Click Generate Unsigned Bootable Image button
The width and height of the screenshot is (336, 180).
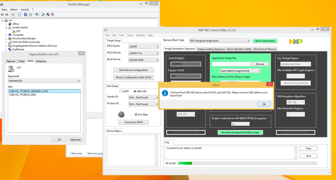[240, 132]
